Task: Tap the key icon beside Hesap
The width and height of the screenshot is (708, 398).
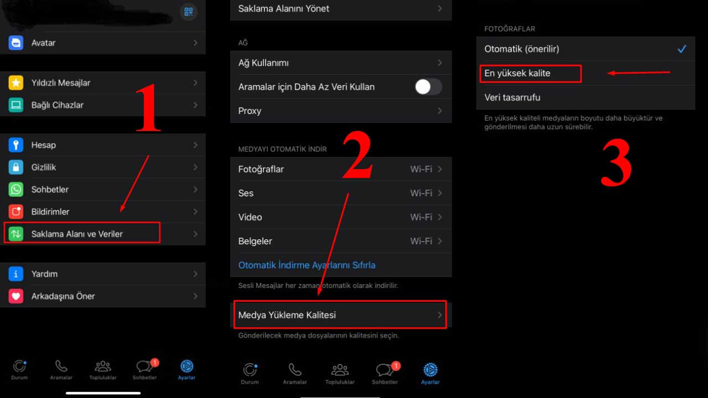Action: pyautogui.click(x=16, y=145)
